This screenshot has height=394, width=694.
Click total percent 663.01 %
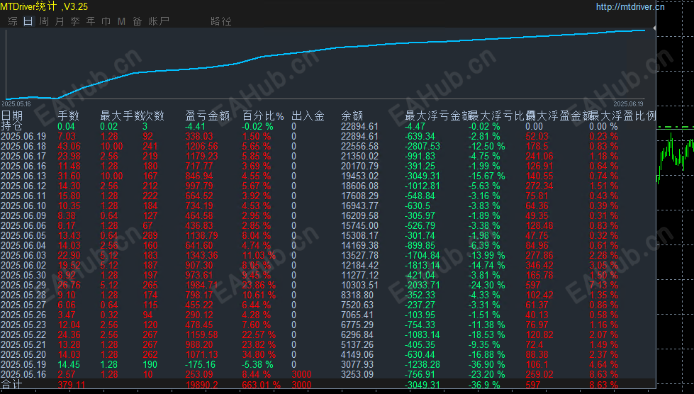point(262,385)
